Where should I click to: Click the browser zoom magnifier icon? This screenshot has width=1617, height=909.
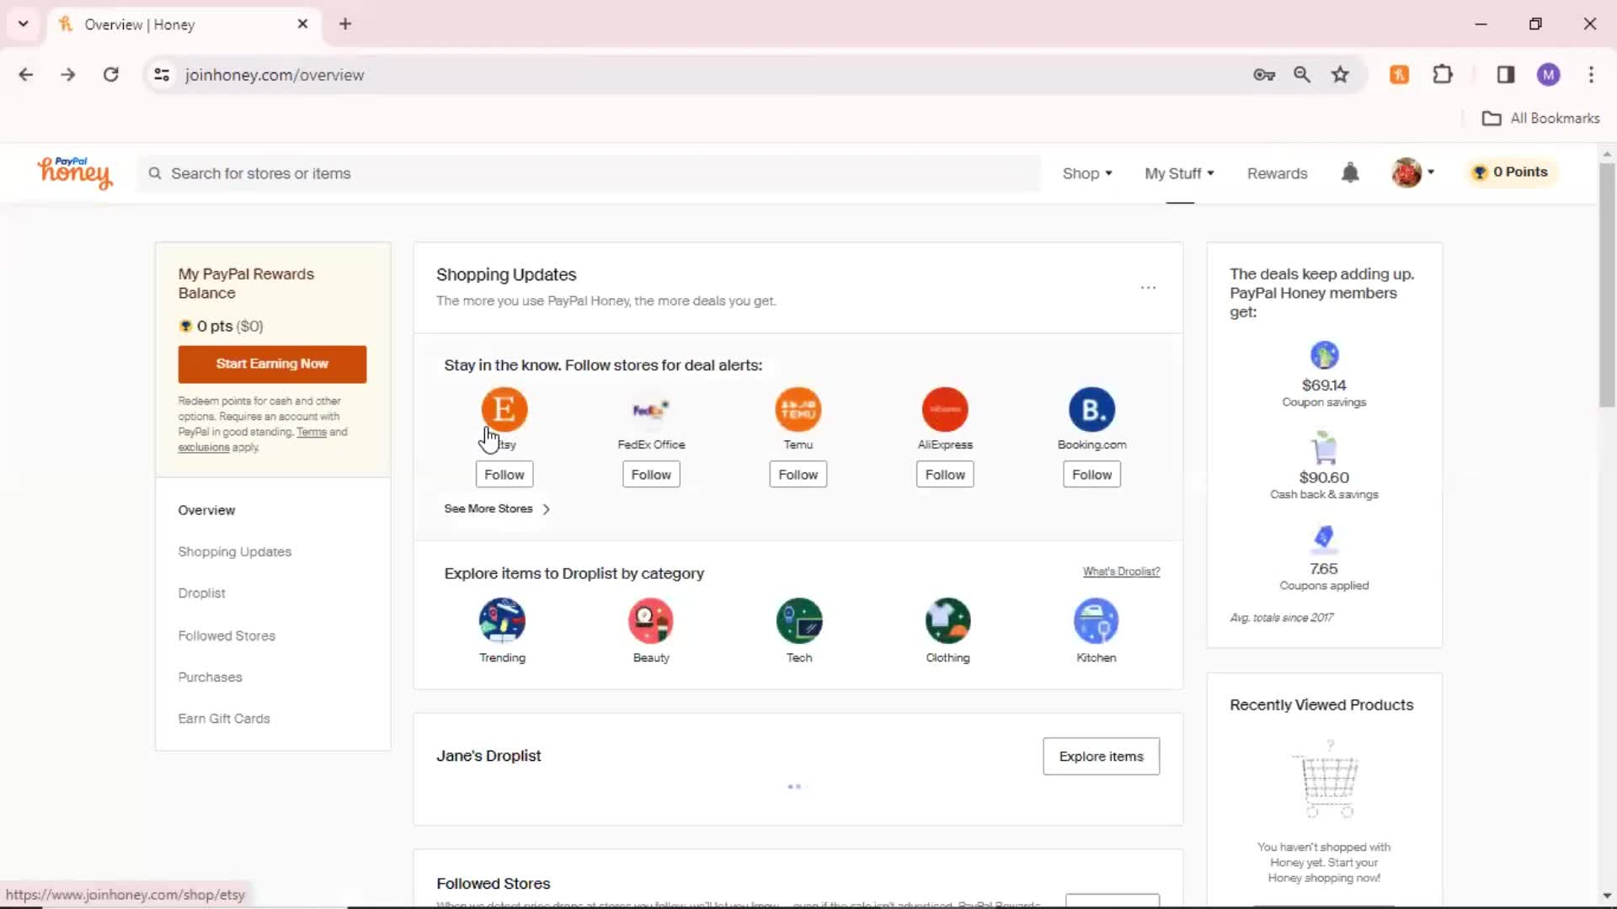(x=1302, y=75)
